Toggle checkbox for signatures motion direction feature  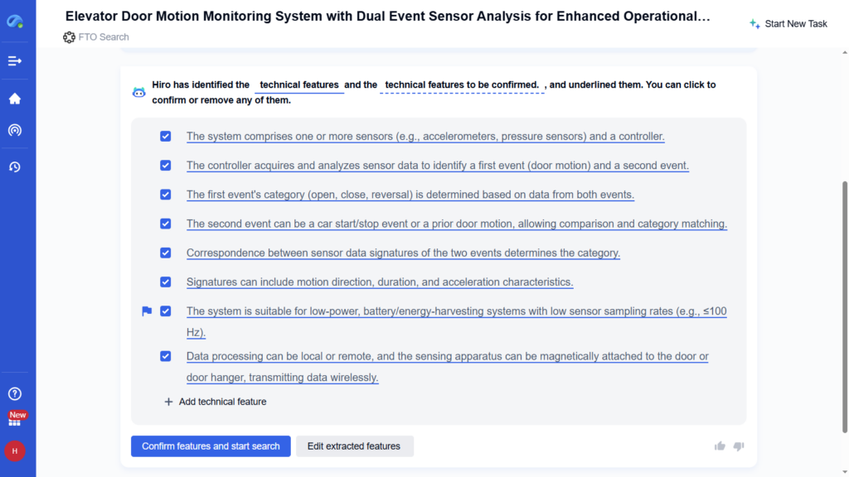[x=166, y=282]
